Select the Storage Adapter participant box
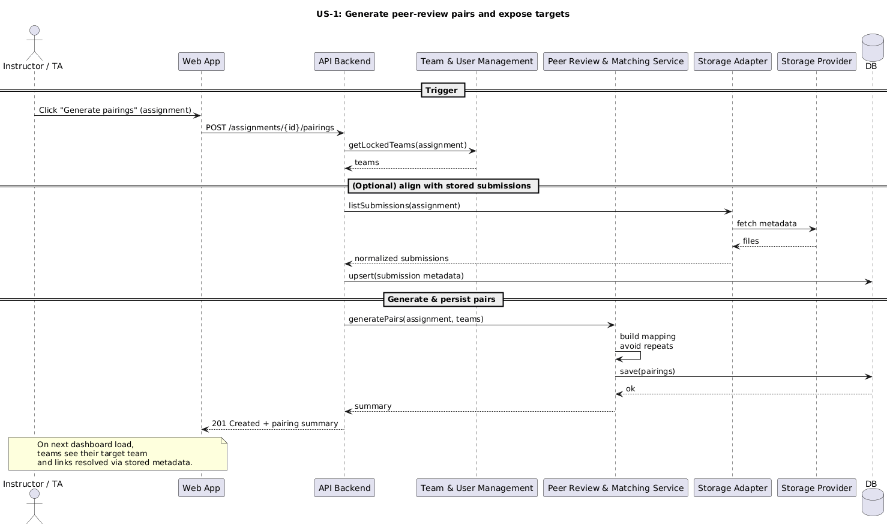The height and width of the screenshot is (527, 893). (732, 61)
